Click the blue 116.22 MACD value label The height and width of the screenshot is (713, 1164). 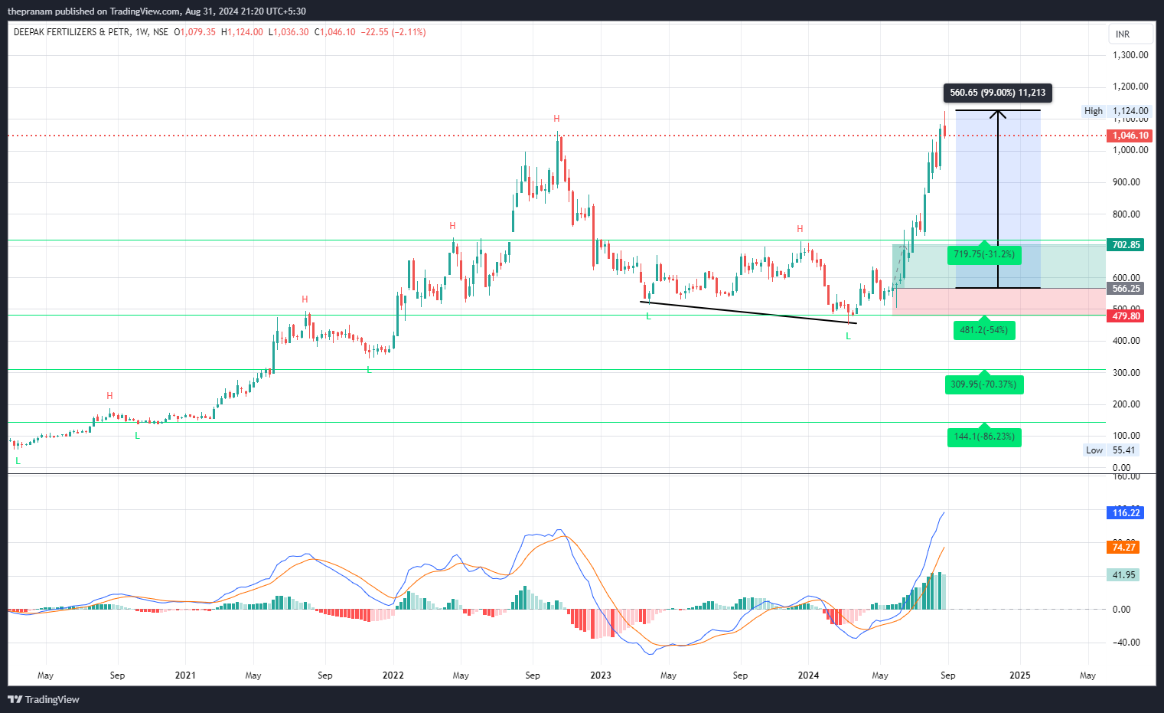[x=1126, y=513]
